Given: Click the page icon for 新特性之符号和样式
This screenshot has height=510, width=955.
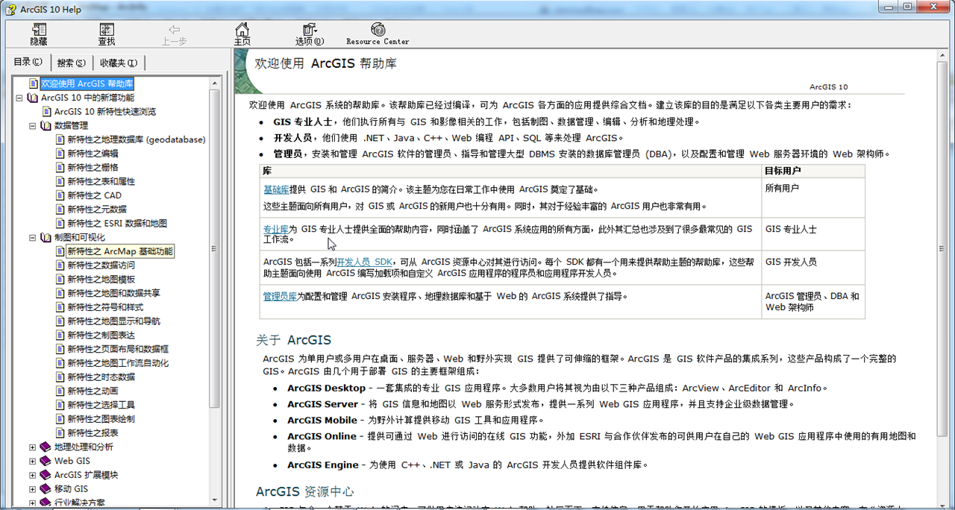Looking at the screenshot, I should click(x=60, y=307).
